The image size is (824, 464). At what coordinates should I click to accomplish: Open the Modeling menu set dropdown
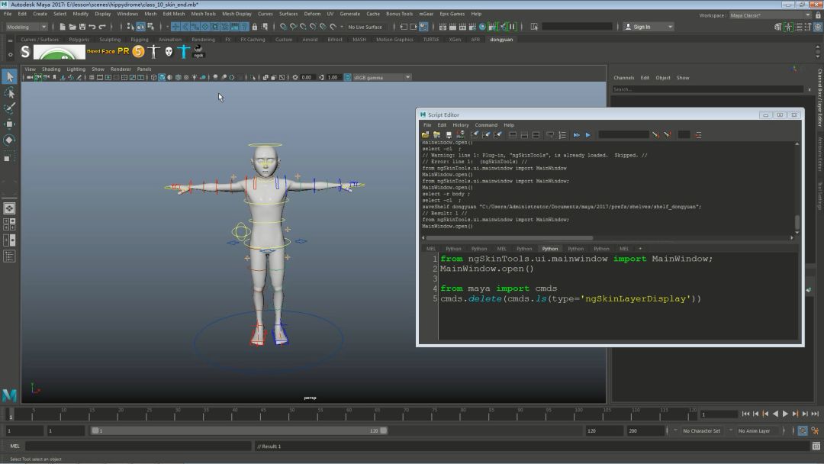27,27
